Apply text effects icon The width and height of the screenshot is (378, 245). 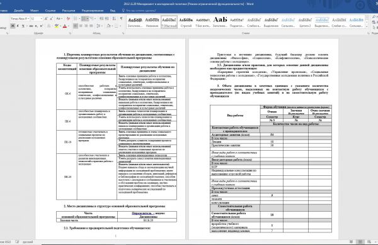(49, 26)
